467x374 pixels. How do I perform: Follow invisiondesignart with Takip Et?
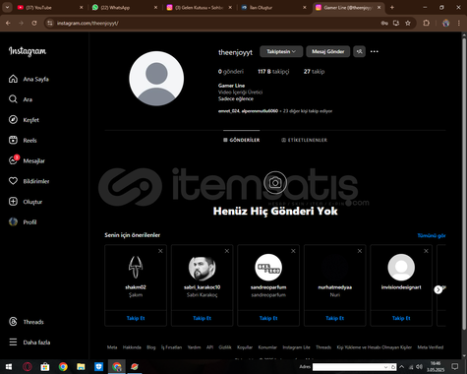[x=401, y=318]
